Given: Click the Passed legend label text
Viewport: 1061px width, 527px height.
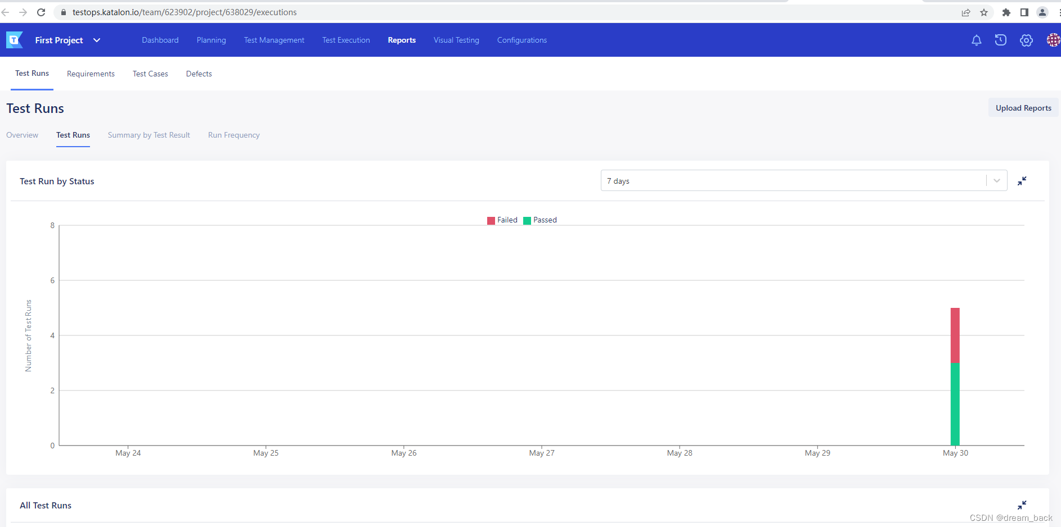Looking at the screenshot, I should point(545,220).
